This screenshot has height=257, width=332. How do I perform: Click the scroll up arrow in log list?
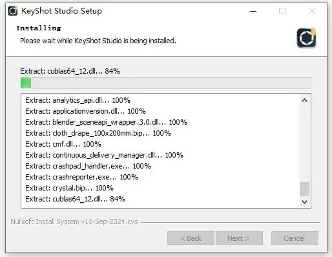coord(304,100)
